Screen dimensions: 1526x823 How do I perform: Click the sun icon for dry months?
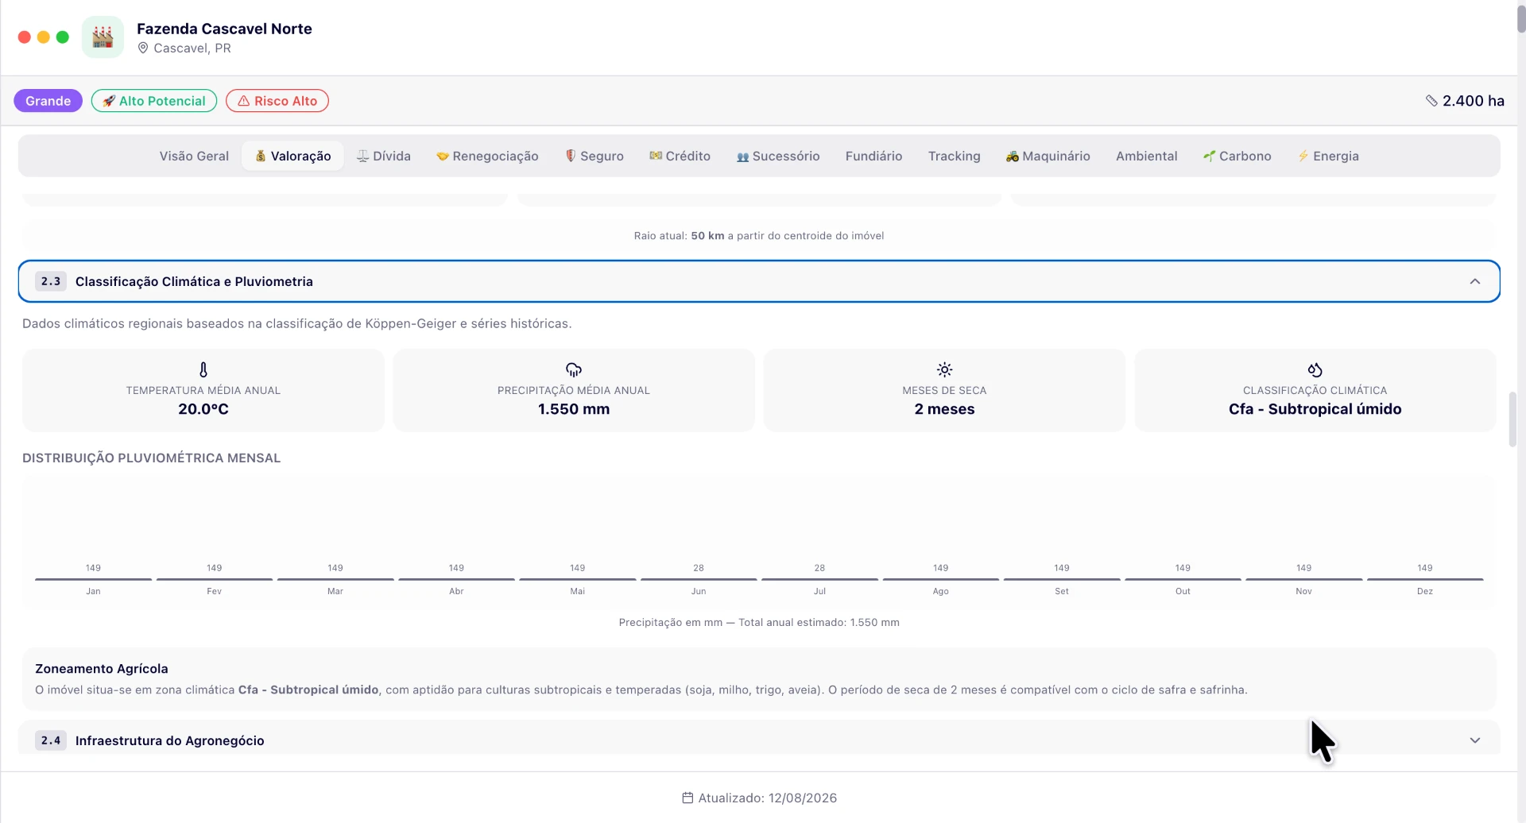[944, 369]
